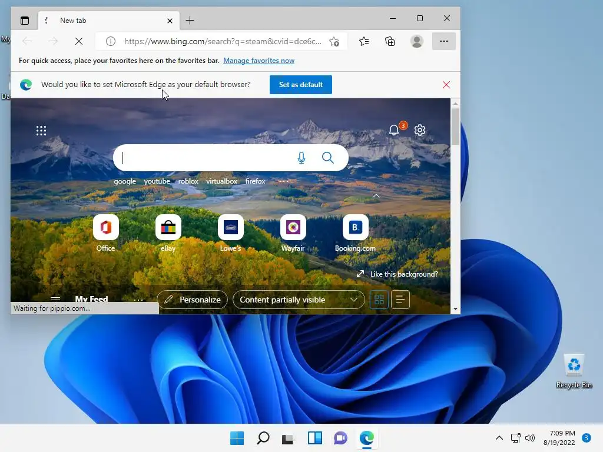The image size is (603, 452).
Task: Open Windows Start menu
Action: pyautogui.click(x=237, y=438)
